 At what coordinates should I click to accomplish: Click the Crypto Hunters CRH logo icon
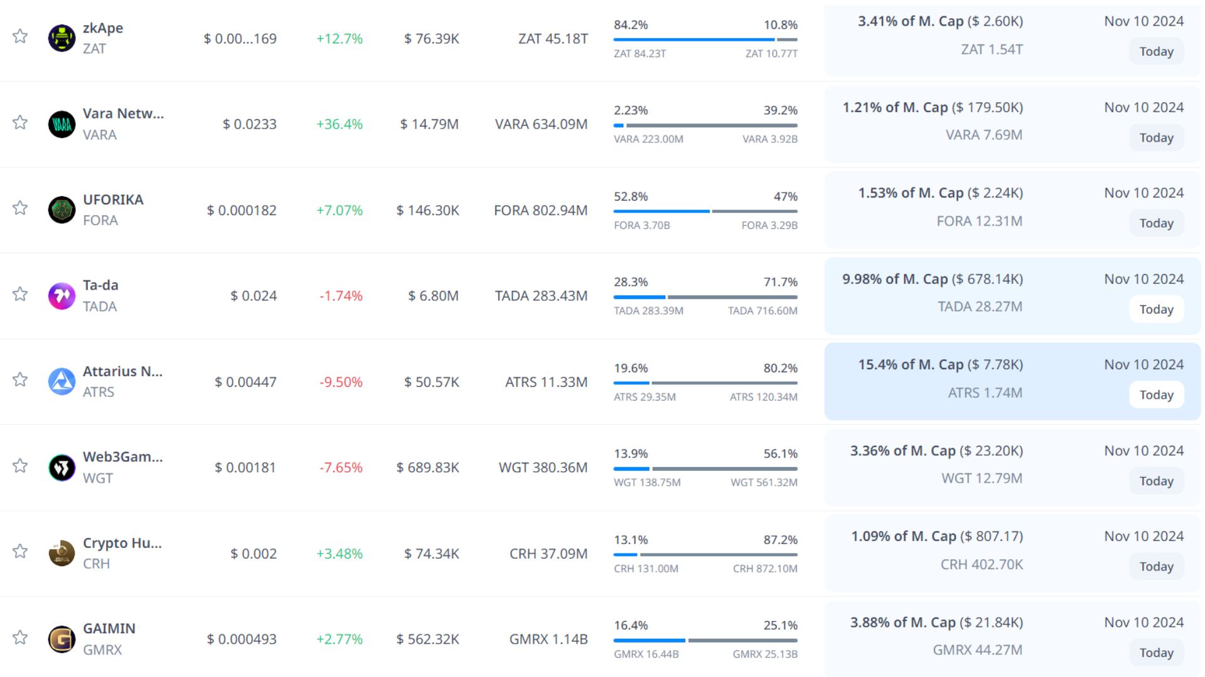[x=62, y=554]
